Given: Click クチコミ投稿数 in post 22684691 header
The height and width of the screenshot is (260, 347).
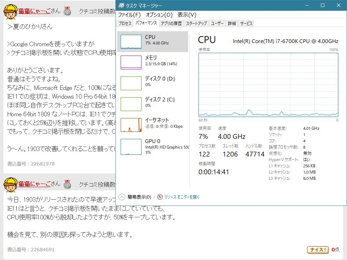Looking at the screenshot, I should pos(97,184).
